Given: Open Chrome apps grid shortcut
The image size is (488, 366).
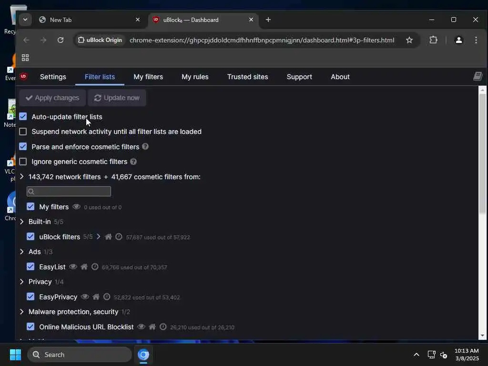Looking at the screenshot, I should pyautogui.click(x=25, y=58).
